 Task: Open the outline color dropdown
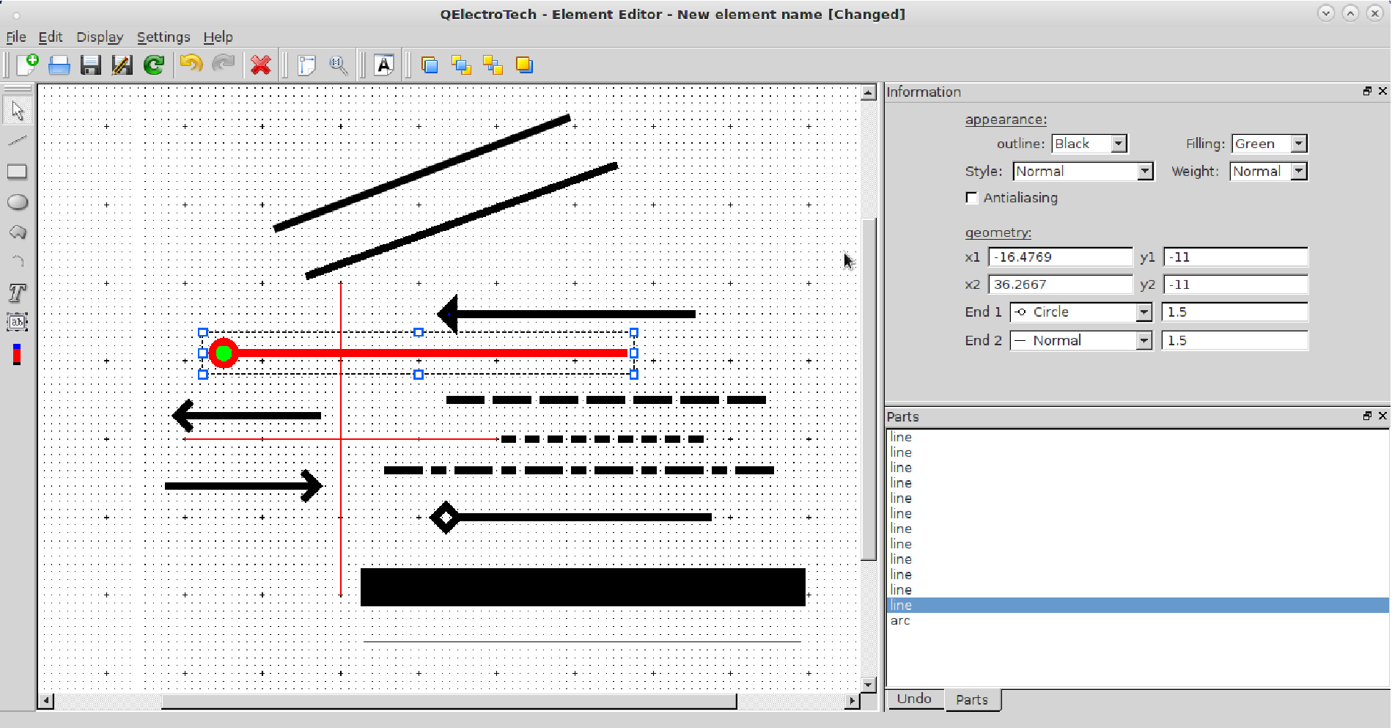[x=1089, y=144]
